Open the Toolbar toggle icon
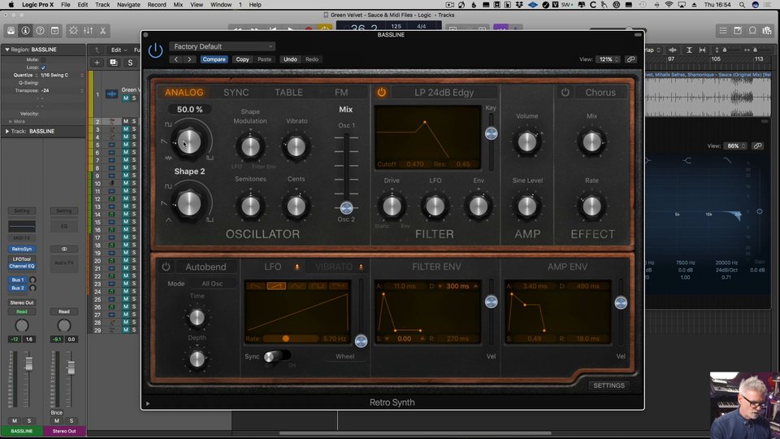780x439 pixels. tap(54, 30)
